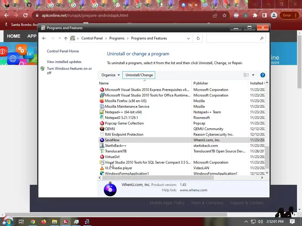
Task: Click the Chrome Error update button
Action: coord(289,15)
